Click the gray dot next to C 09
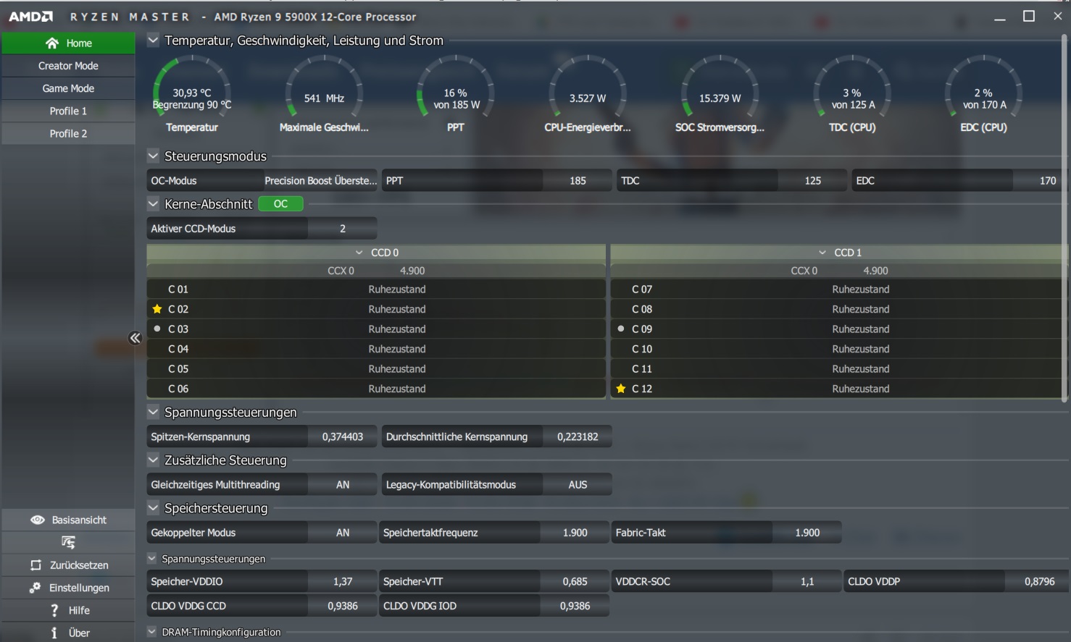 621,329
